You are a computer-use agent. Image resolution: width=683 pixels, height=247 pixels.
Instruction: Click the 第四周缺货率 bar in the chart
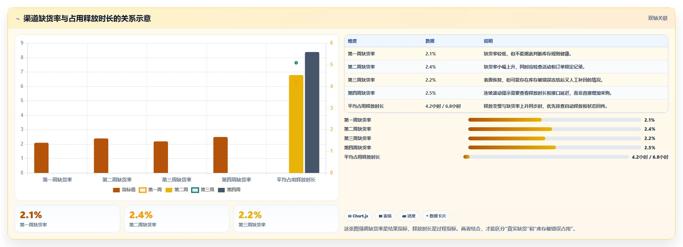tap(220, 155)
